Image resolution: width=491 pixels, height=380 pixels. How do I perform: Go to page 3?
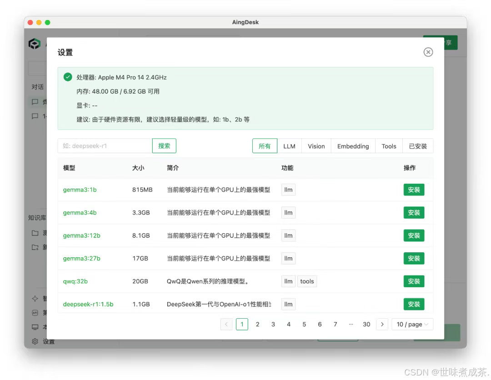[273, 324]
